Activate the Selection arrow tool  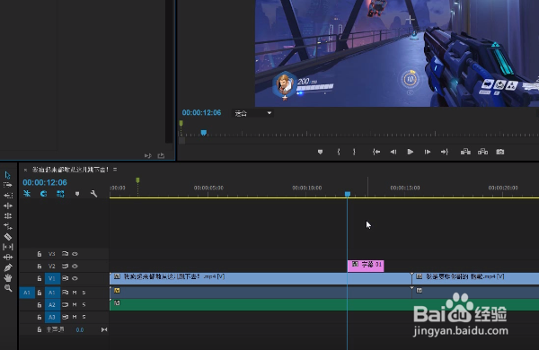click(7, 175)
